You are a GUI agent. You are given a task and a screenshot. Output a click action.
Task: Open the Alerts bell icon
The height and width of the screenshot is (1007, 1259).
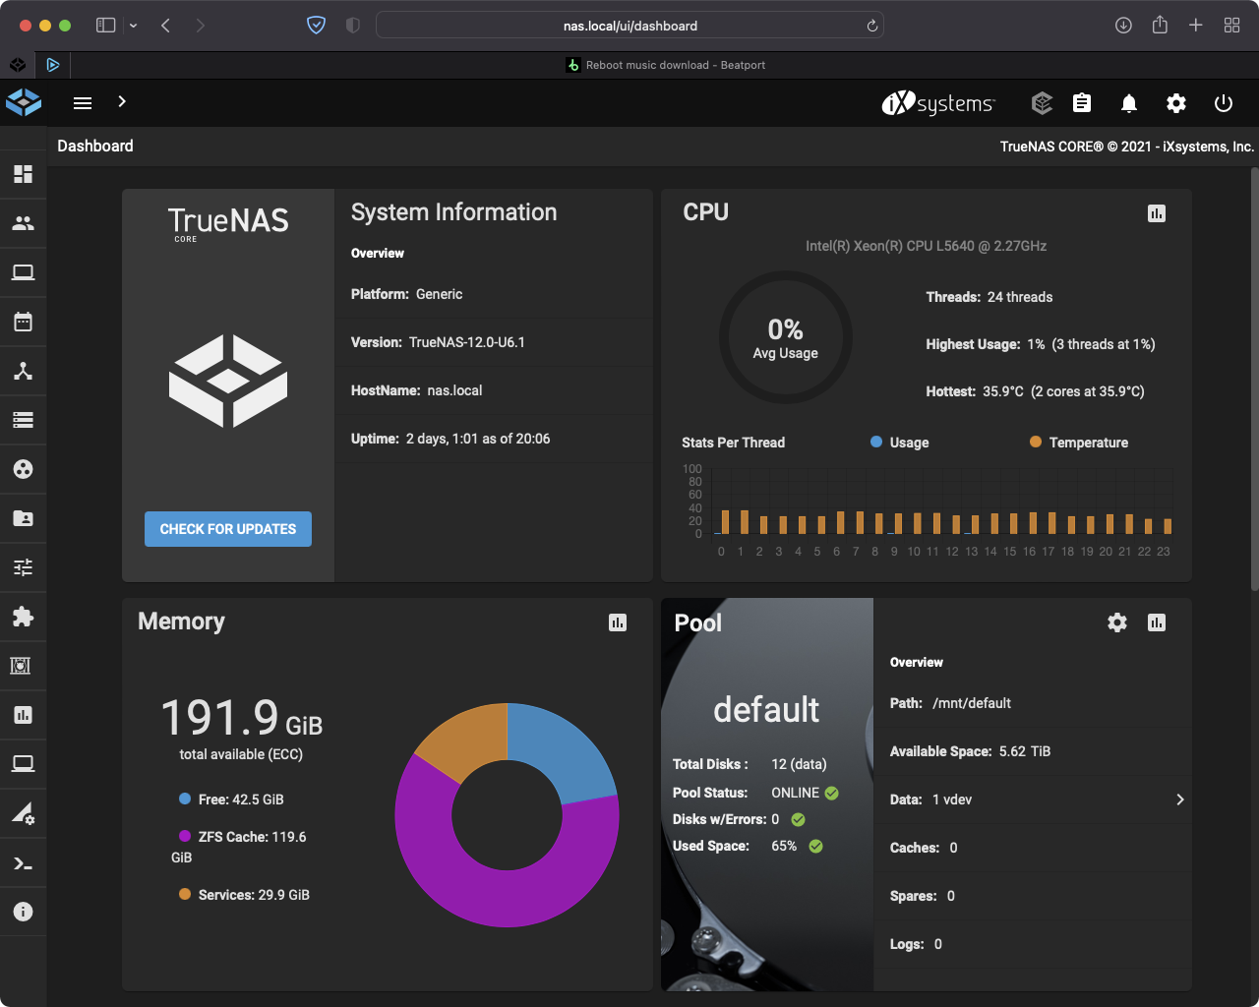tap(1129, 103)
